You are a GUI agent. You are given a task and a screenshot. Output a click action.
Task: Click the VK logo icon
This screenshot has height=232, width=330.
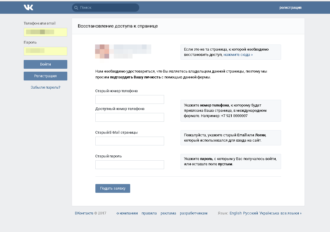coord(28,8)
